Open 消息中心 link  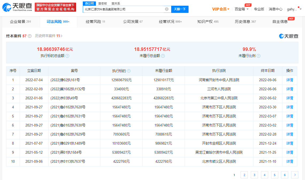(x=275, y=9)
